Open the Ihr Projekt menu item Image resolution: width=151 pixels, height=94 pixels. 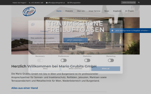pos(130,11)
